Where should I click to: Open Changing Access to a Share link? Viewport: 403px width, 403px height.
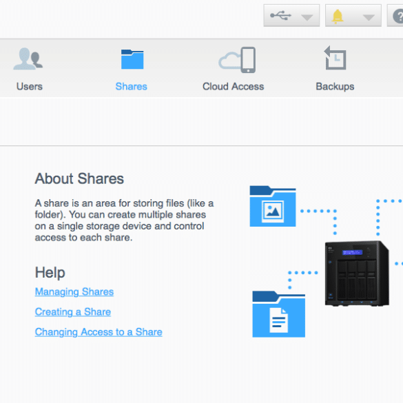click(99, 332)
